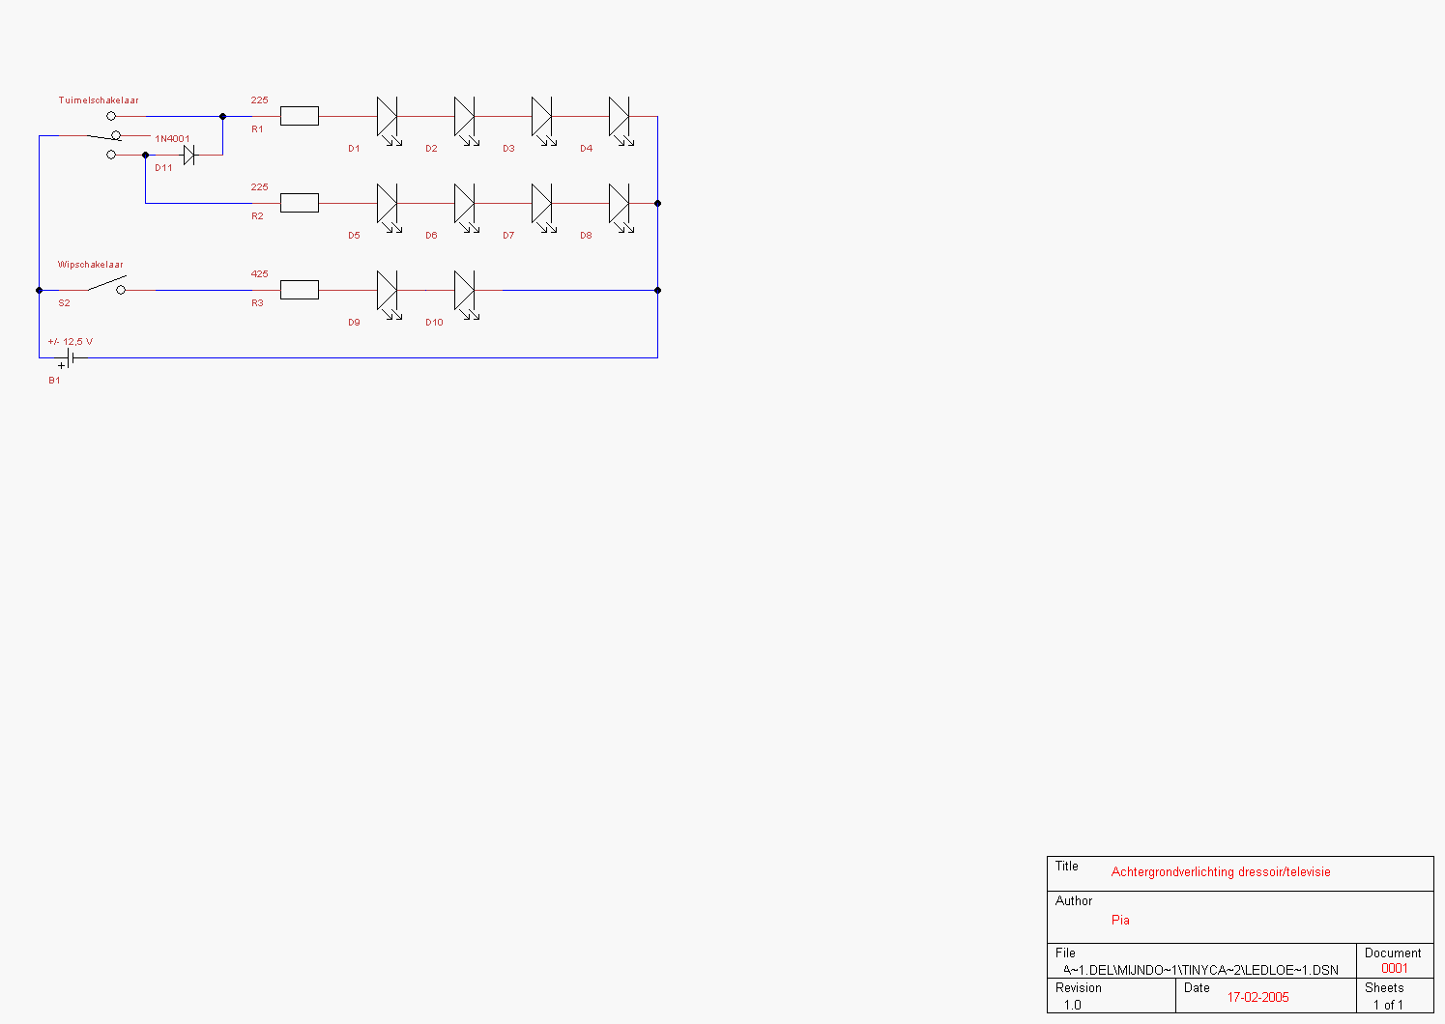Click the Wipschakelaar S2 switch symbol
Screen dimensions: 1445x1024
pos(107,287)
